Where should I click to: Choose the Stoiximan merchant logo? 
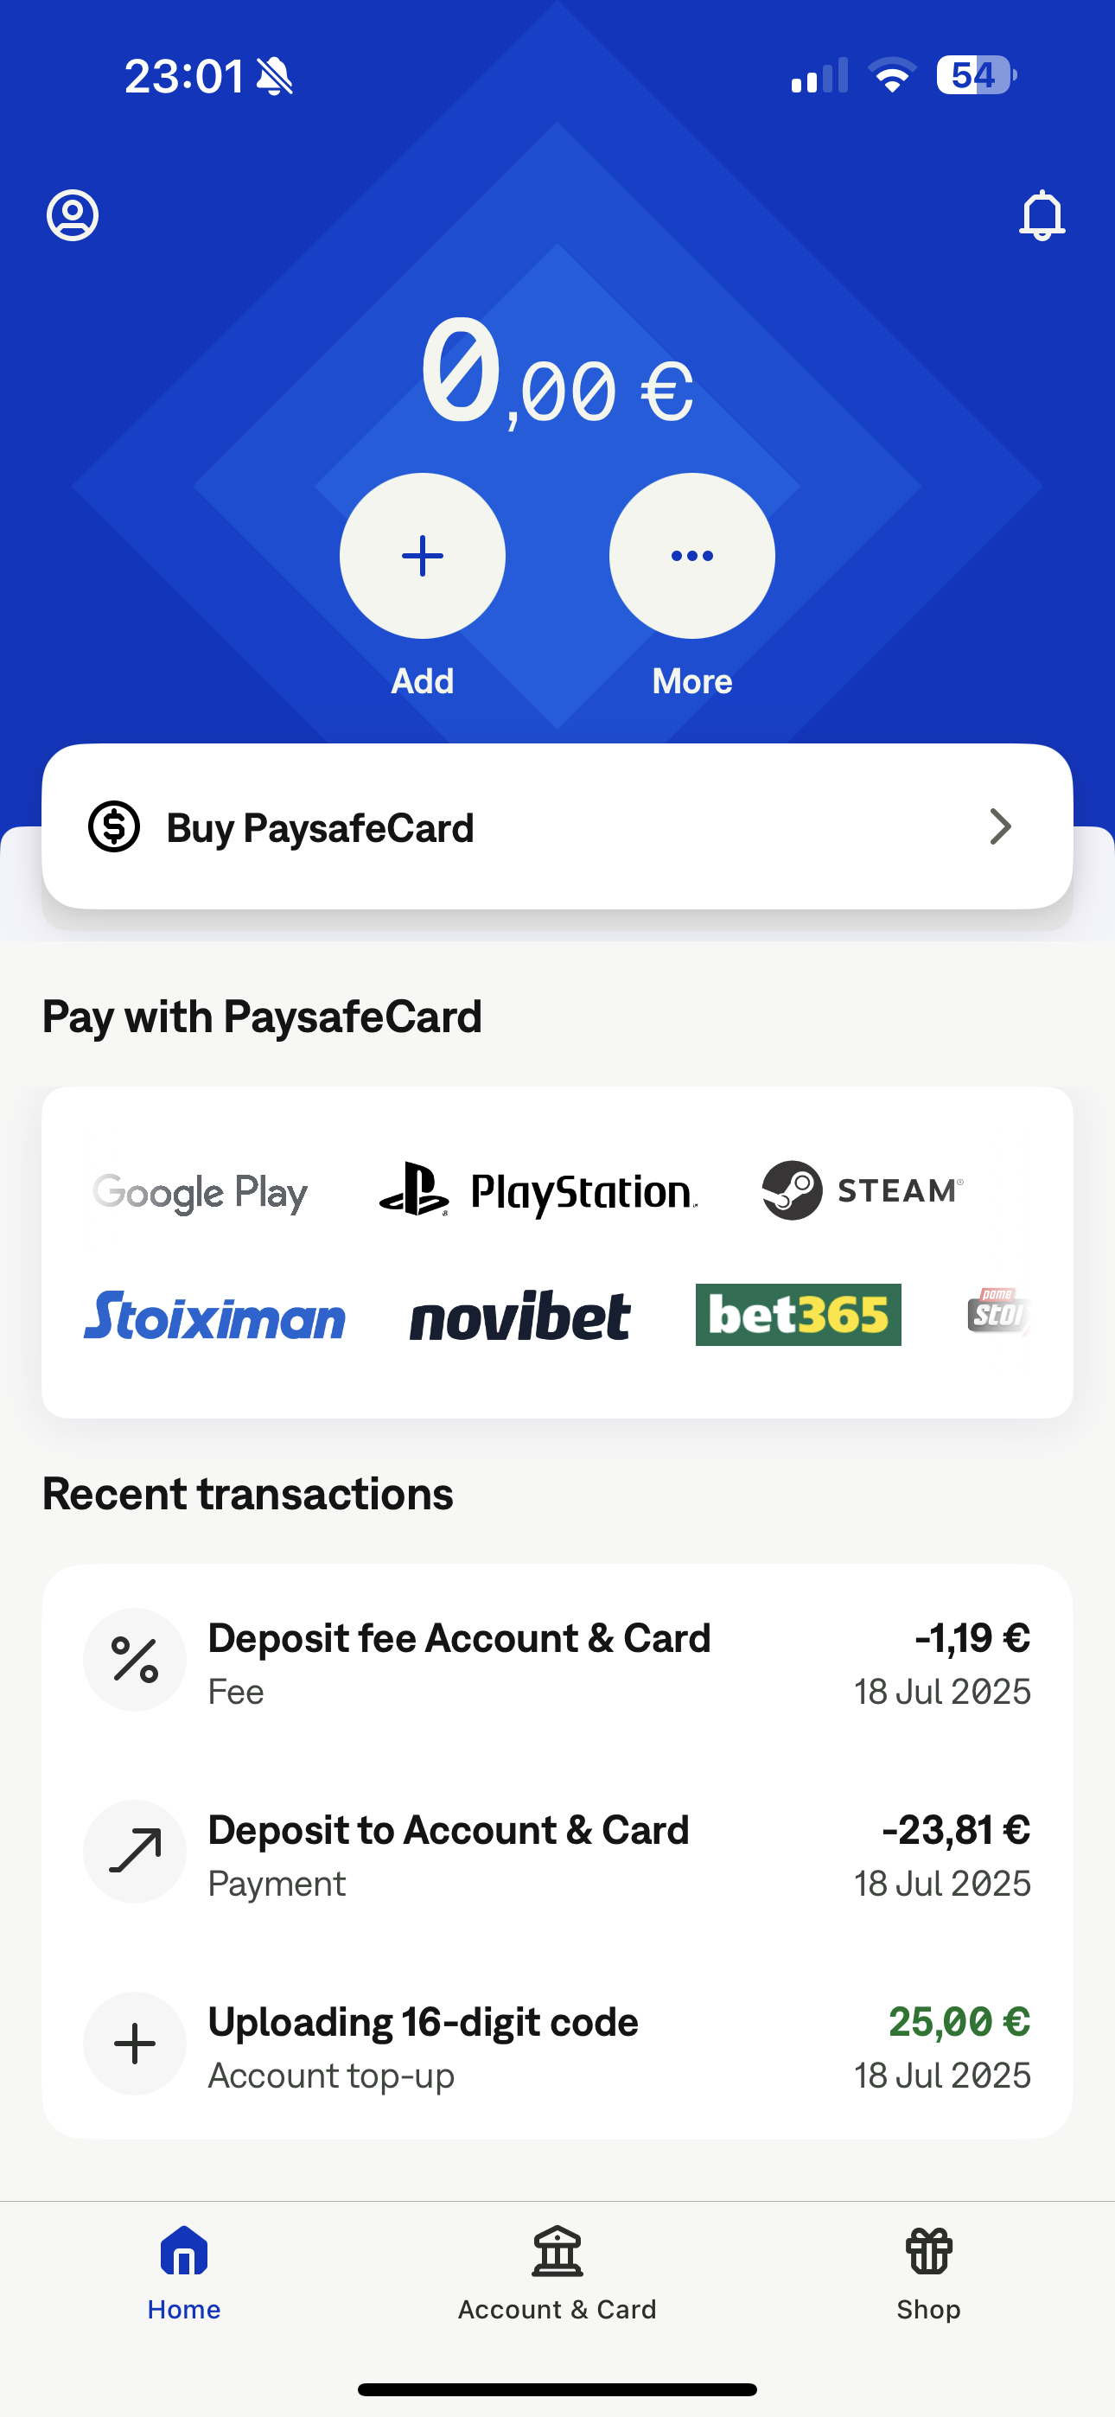pos(215,1315)
